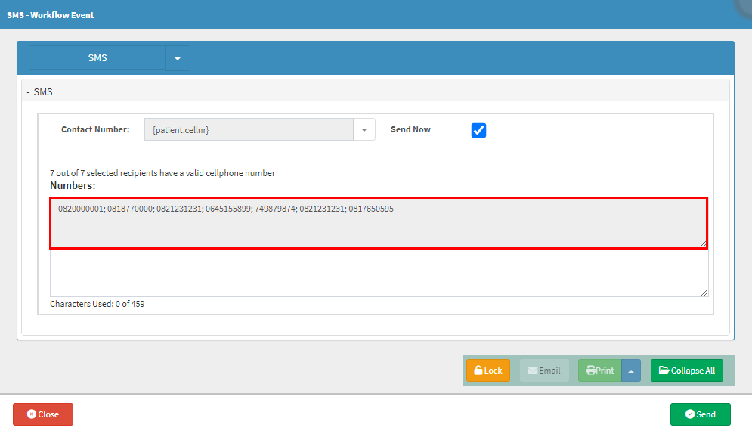
Task: Click the disabled Email button
Action: pyautogui.click(x=544, y=371)
